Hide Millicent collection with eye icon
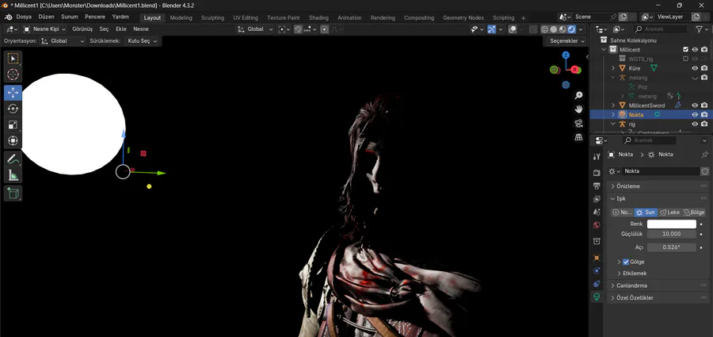The image size is (713, 337). [x=695, y=50]
